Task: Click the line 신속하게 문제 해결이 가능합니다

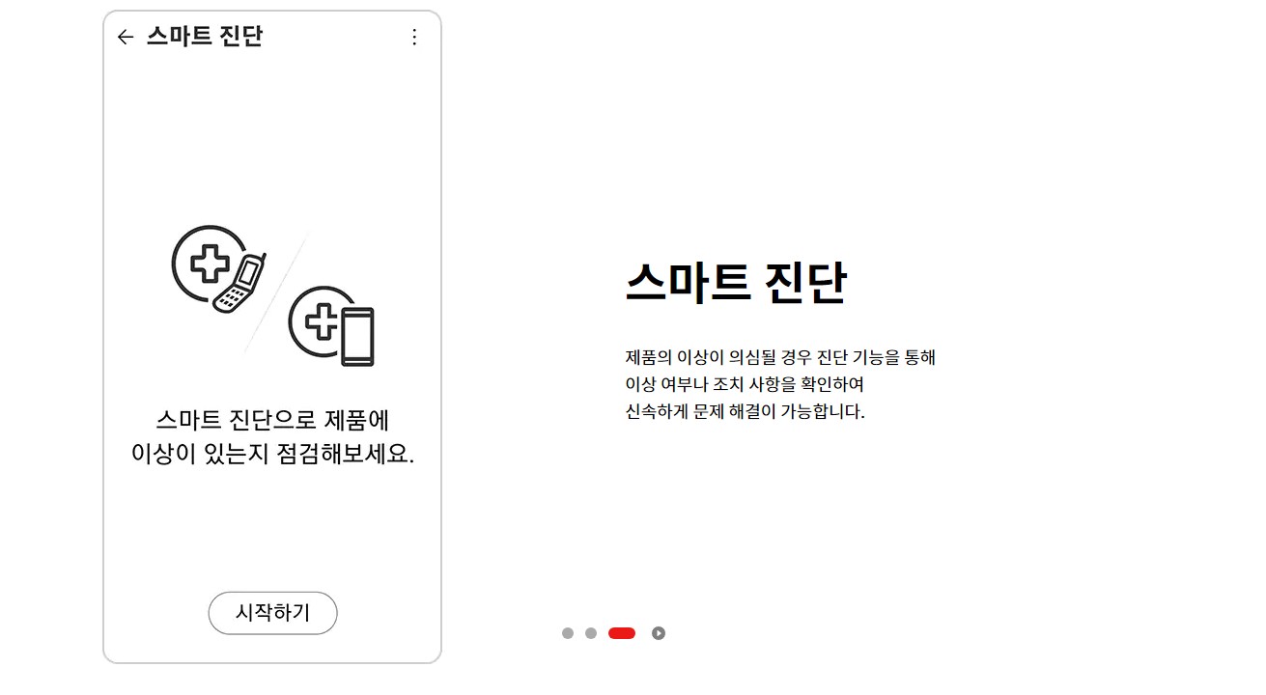Action: pyautogui.click(x=745, y=411)
